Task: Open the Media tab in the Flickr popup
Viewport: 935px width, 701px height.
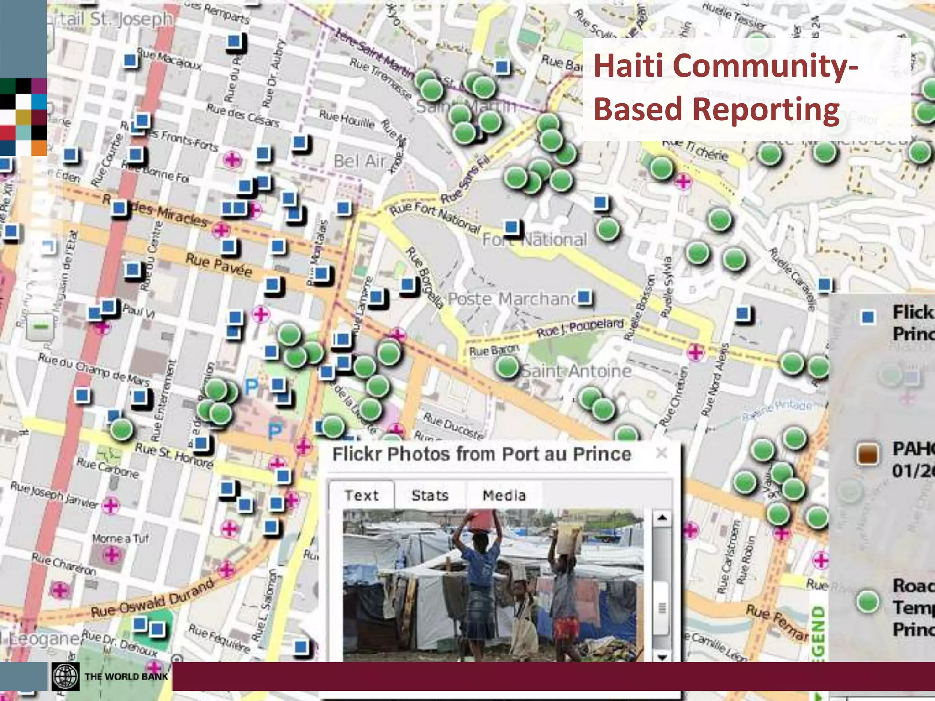Action: pos(504,495)
